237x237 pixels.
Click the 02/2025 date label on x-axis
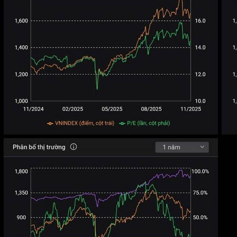[71, 109]
